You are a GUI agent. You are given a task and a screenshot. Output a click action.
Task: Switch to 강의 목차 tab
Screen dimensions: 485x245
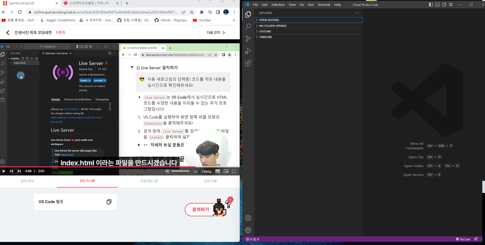click(27, 181)
